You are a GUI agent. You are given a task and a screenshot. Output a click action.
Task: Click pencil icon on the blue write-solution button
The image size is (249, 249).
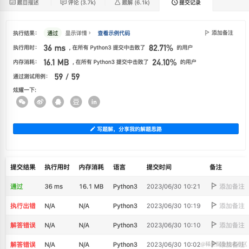[93, 129]
